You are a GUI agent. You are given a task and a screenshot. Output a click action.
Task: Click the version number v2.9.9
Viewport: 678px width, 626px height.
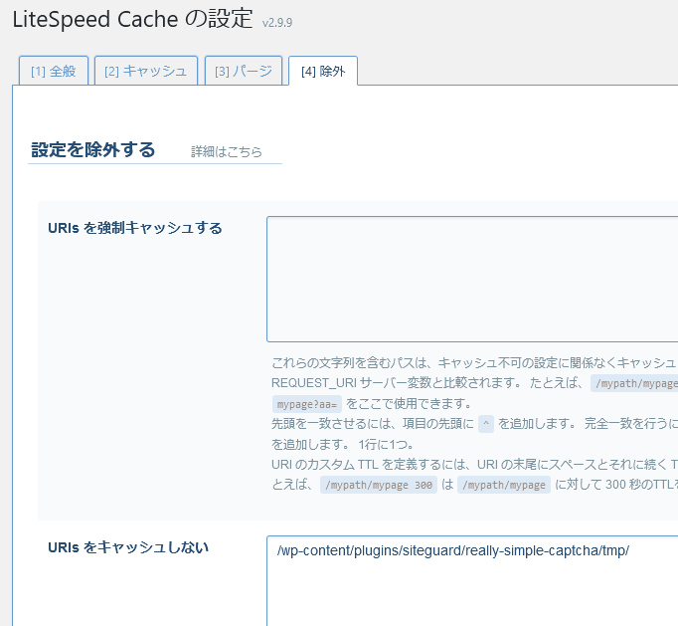coord(277,23)
